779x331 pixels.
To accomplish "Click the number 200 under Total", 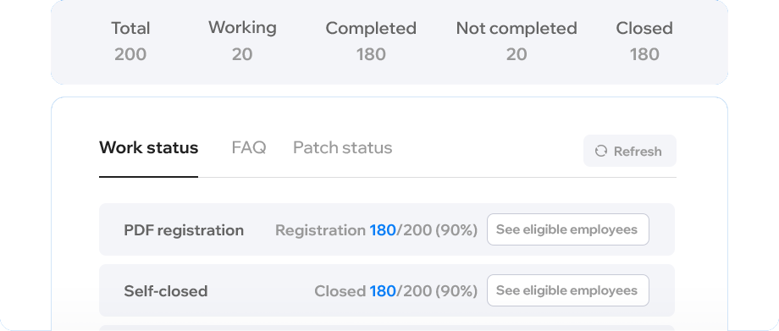I will (x=130, y=54).
